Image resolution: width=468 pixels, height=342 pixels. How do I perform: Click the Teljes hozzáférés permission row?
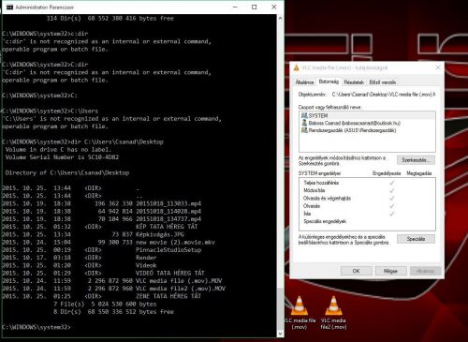coord(367,183)
